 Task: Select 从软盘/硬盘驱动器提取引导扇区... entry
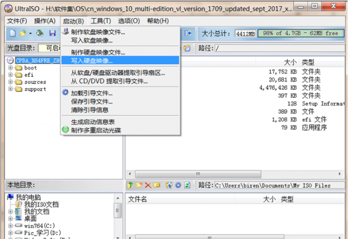point(120,73)
